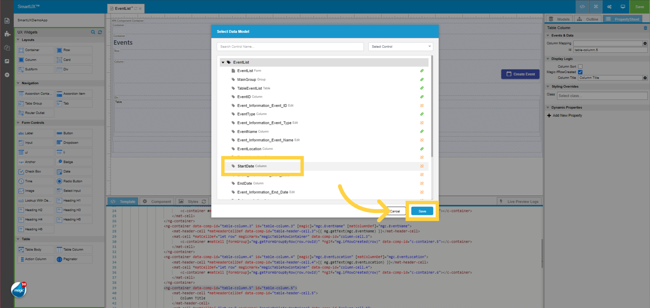650x308 pixels.
Task: Click the link icon on MainGroup row
Action: (422, 80)
